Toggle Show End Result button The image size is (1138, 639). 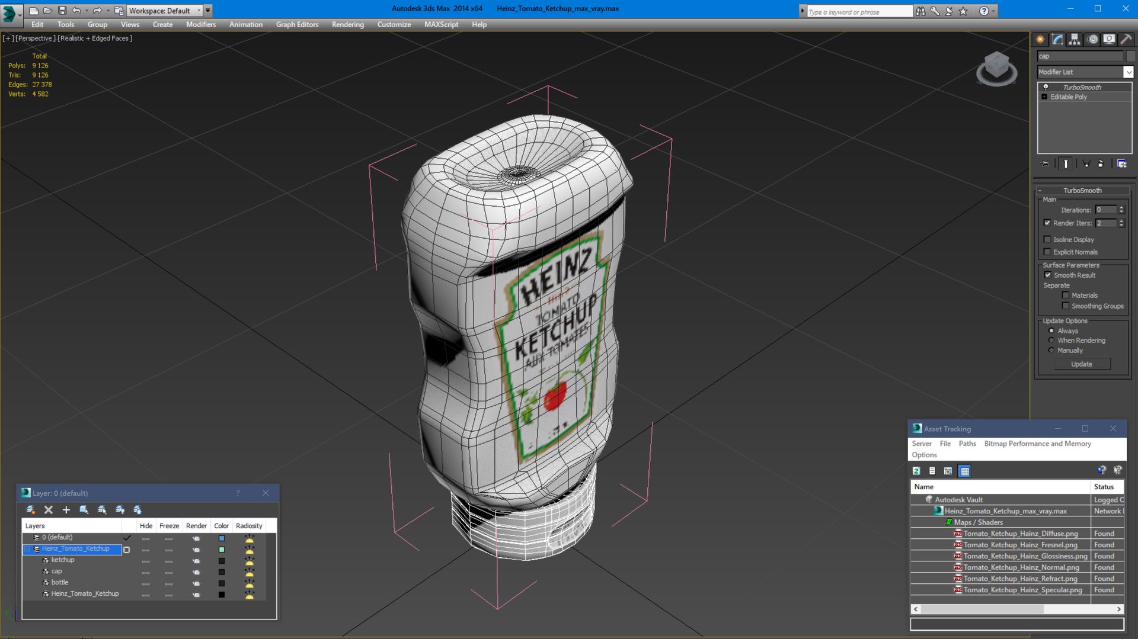[1066, 163]
